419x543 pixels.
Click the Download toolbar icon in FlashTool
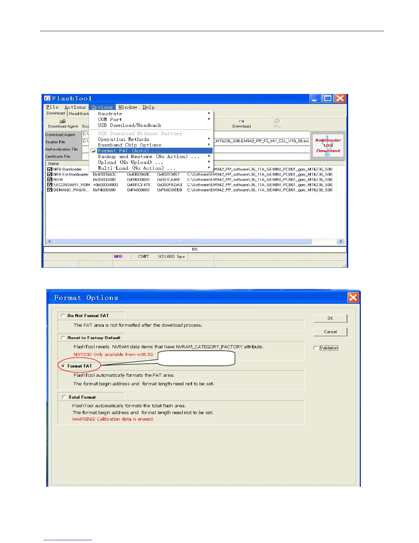(x=242, y=121)
